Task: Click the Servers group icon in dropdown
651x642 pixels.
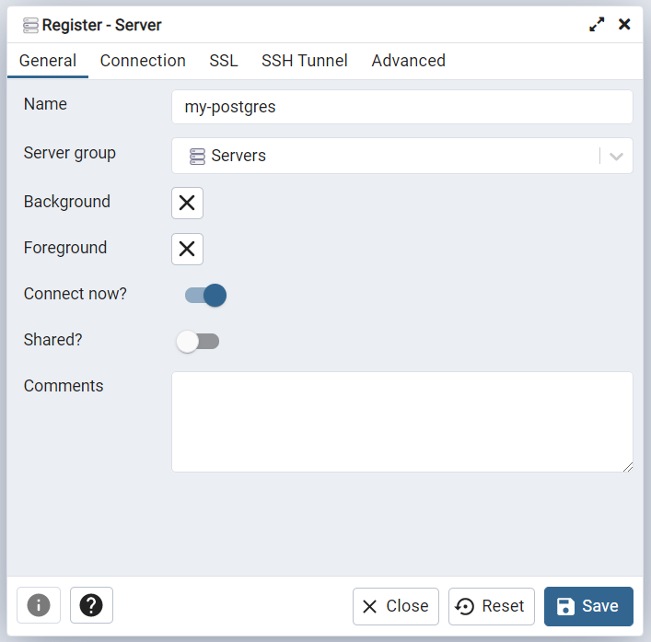Action: [197, 157]
